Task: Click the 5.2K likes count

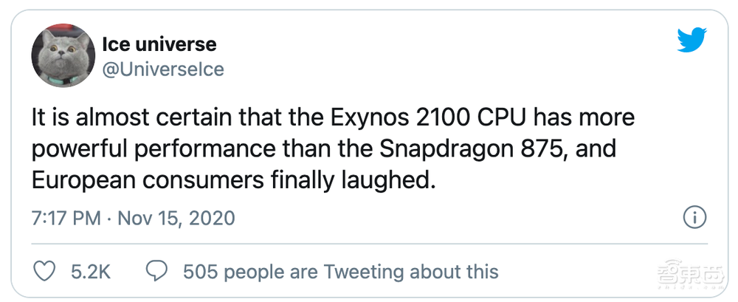Action: 90,271
